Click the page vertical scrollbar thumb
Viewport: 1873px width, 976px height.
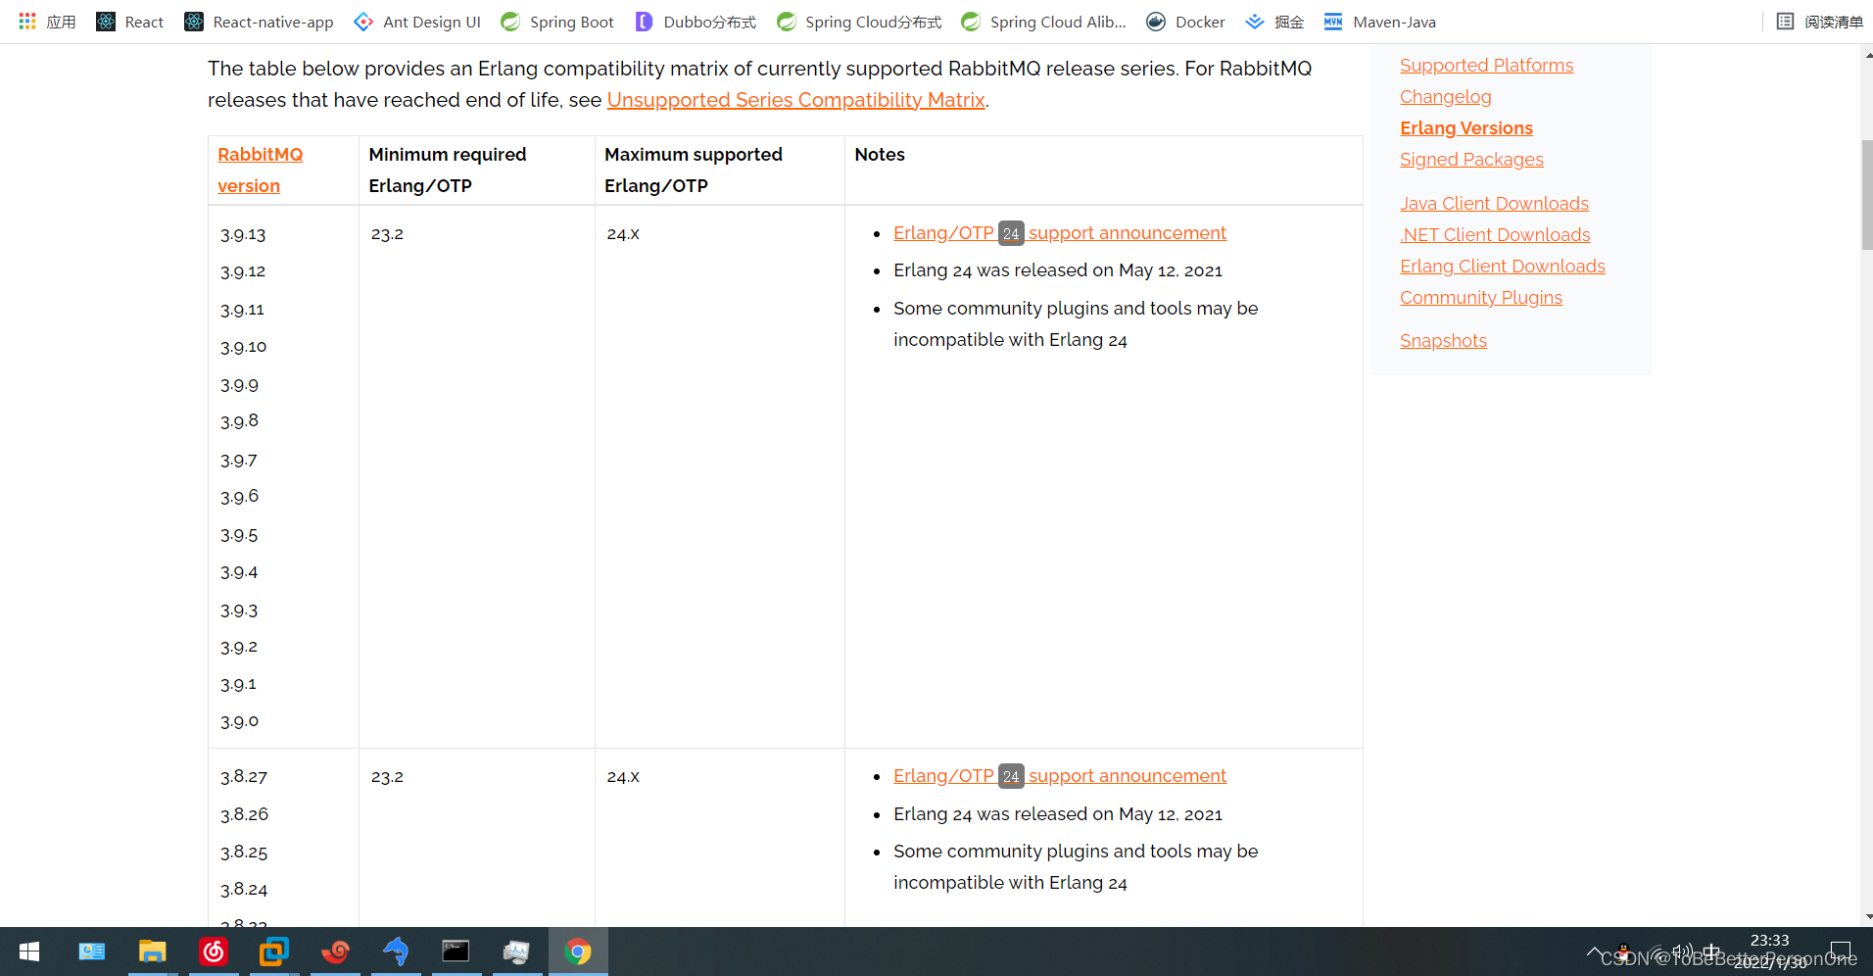[x=1866, y=195]
